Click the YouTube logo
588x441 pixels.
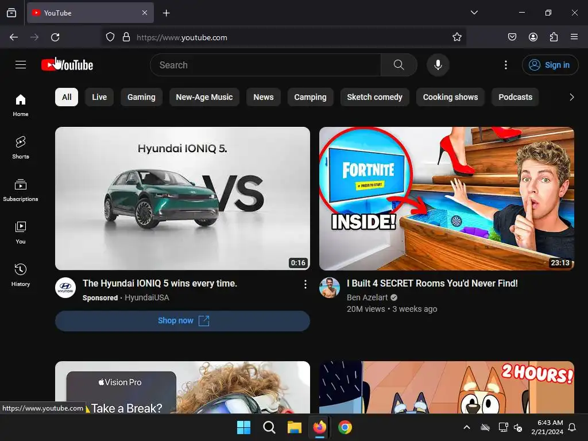click(x=67, y=65)
